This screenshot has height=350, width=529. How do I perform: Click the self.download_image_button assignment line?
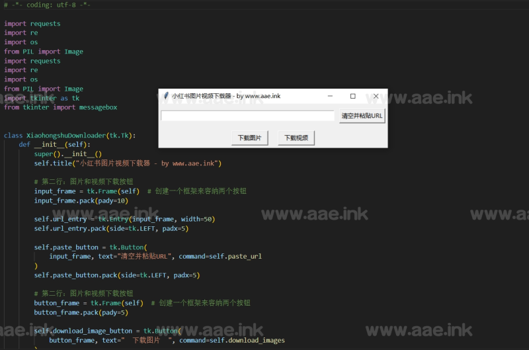(106, 331)
